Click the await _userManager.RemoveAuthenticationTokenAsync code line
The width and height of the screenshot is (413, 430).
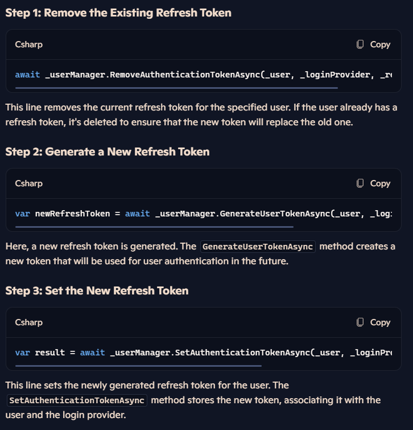(204, 75)
